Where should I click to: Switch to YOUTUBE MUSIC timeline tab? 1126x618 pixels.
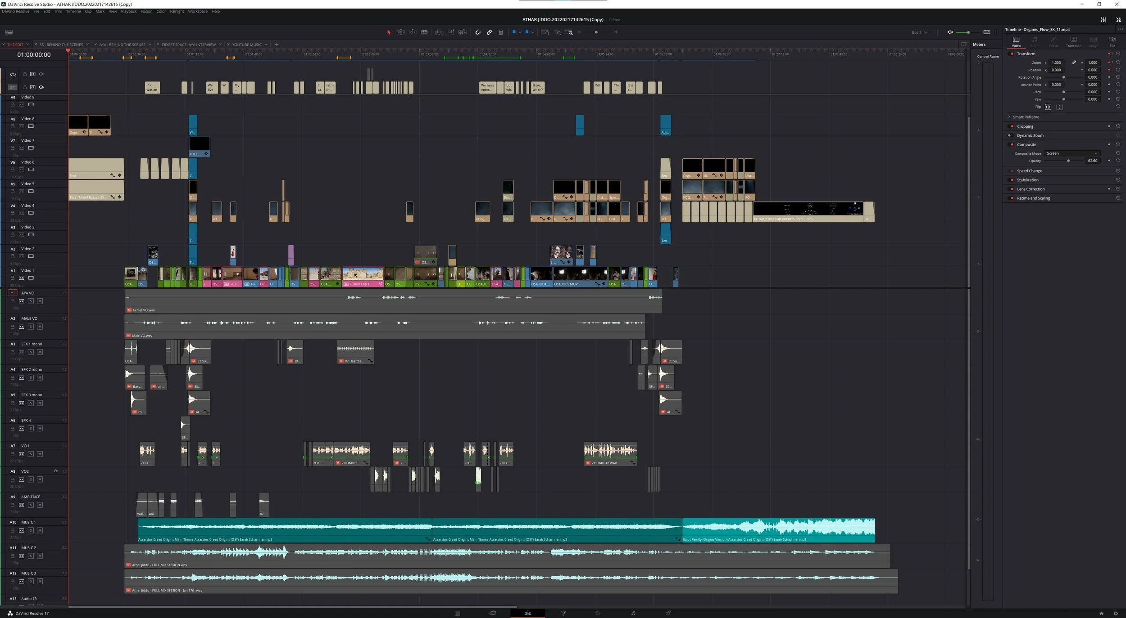click(x=246, y=45)
